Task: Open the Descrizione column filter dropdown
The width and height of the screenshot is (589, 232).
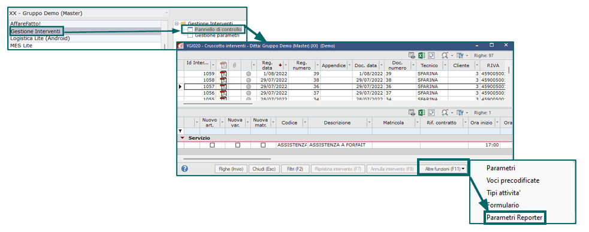Action: click(x=369, y=122)
